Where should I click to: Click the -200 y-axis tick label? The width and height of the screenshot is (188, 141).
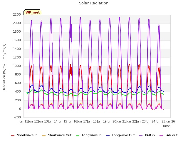coord(17,117)
